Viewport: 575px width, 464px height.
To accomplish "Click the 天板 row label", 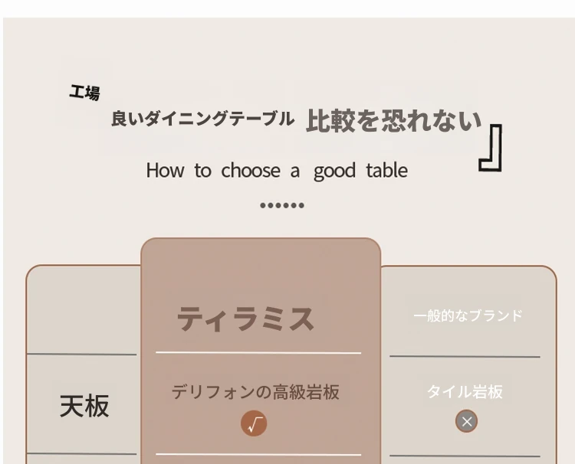I will [x=84, y=406].
